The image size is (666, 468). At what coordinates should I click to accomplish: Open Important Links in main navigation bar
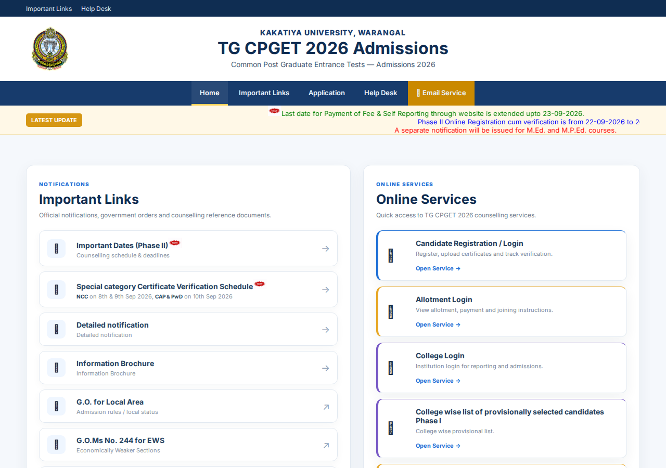coord(264,93)
